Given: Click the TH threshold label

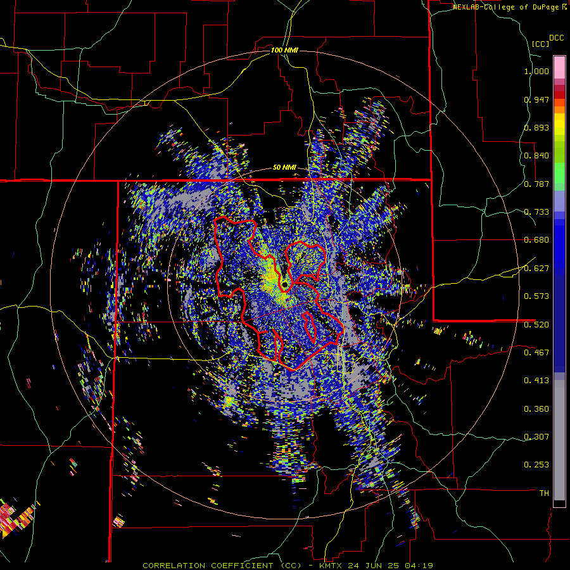Looking at the screenshot, I should click(544, 493).
